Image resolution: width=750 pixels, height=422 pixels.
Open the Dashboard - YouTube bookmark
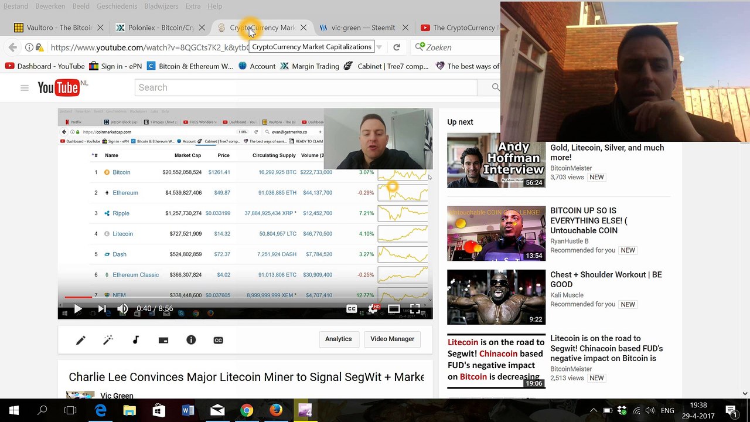[45, 66]
